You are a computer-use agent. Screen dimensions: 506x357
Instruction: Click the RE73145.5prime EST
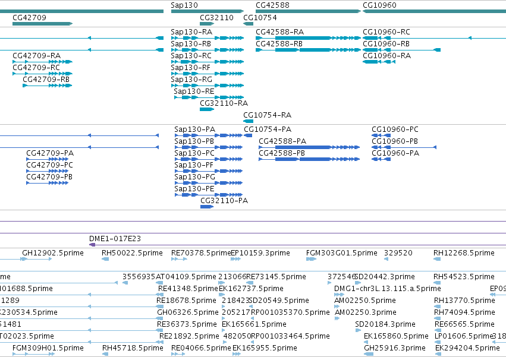pos(250,283)
